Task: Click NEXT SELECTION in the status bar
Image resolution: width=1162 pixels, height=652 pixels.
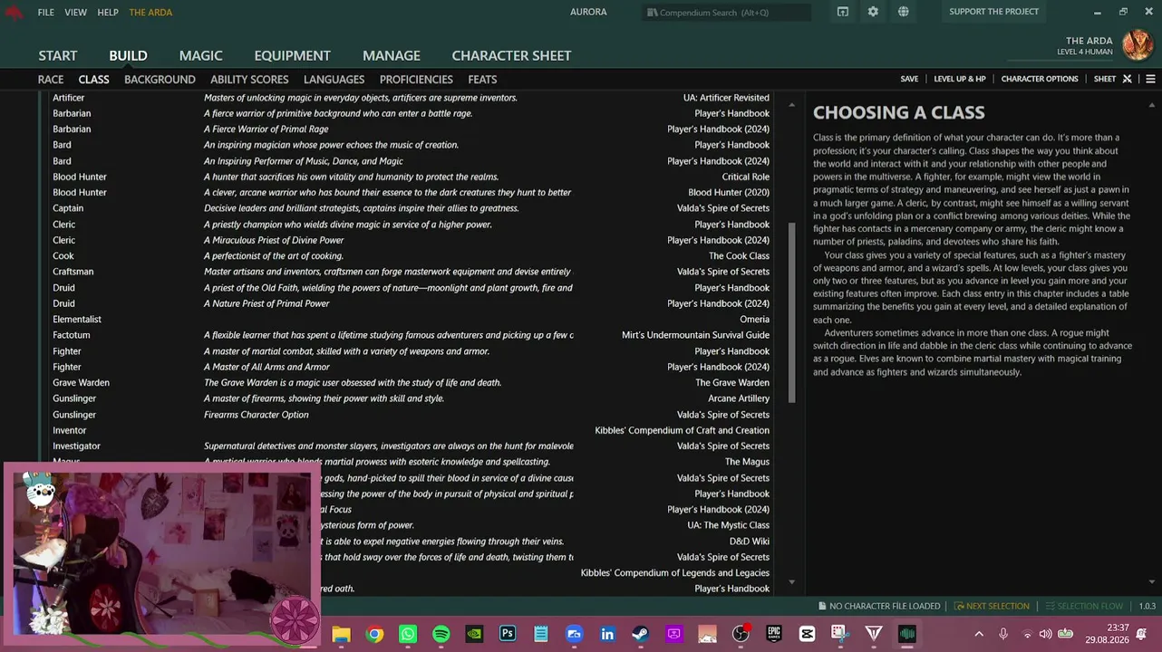Action: point(992,606)
